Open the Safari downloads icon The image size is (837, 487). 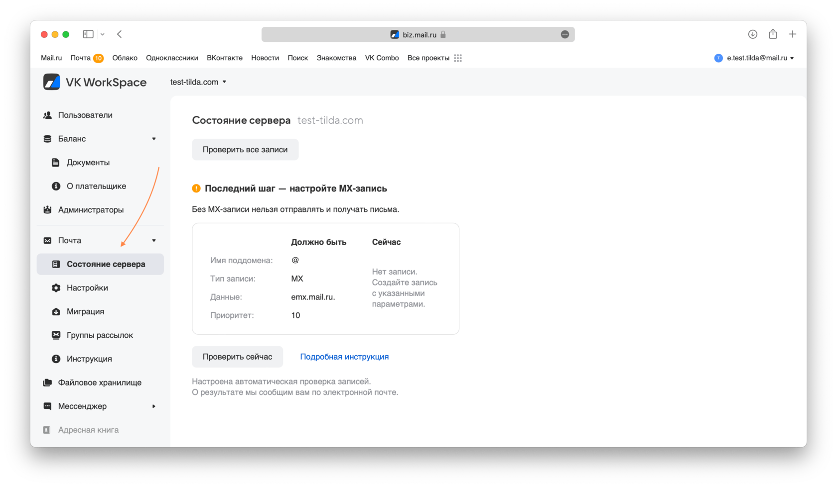[753, 34]
